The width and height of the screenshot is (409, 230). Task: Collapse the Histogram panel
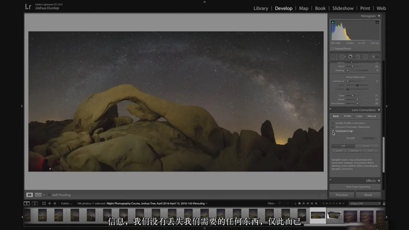[379, 16]
